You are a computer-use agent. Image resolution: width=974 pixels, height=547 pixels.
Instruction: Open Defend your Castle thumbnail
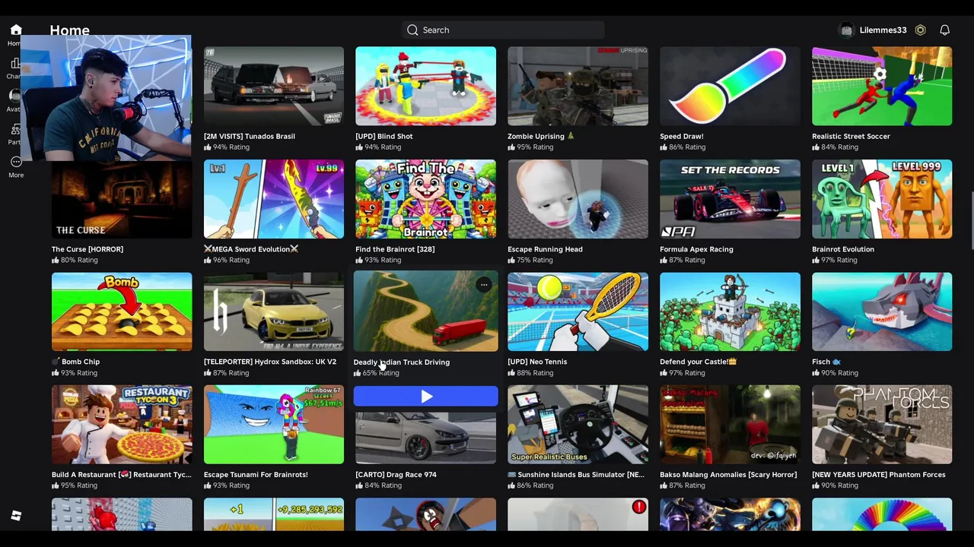click(x=730, y=312)
